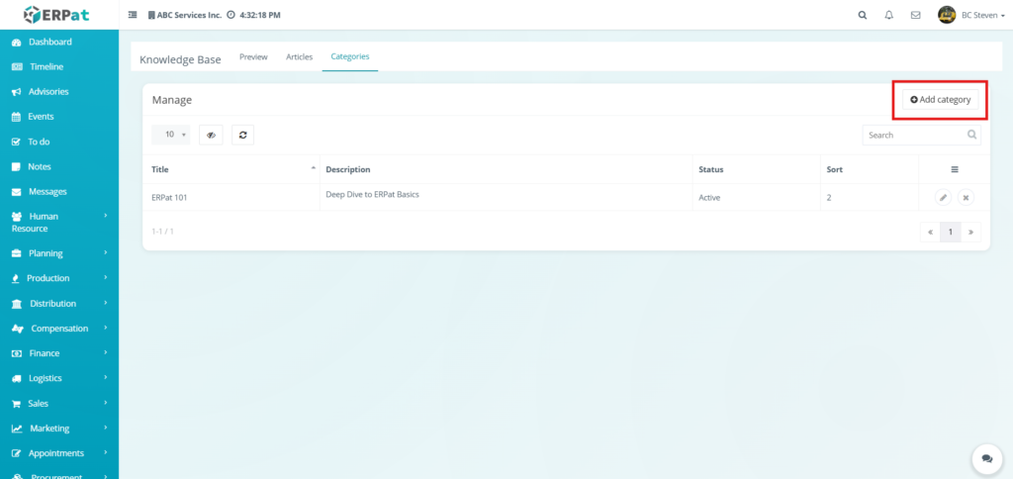Open Dashboard from the sidebar

49,43
